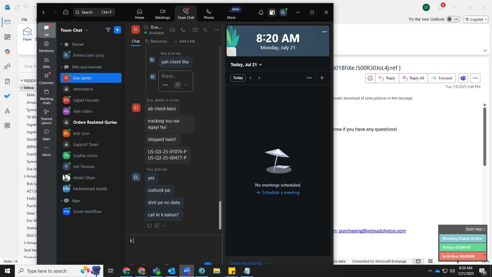
Task: Click the Zoom notifications bell icon
Action: (261, 12)
